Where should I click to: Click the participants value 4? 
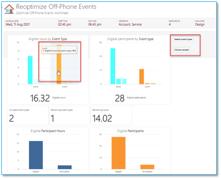click(170, 24)
